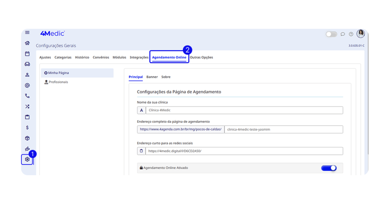The height and width of the screenshot is (204, 390).
Task: Toggle the gray switch in the top header
Action: pos(331,34)
